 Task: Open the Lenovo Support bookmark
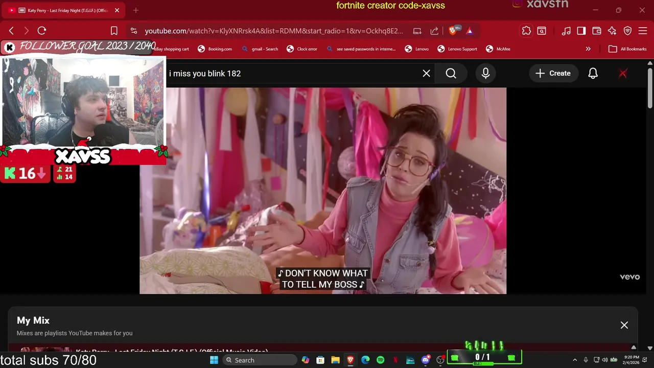point(457,49)
